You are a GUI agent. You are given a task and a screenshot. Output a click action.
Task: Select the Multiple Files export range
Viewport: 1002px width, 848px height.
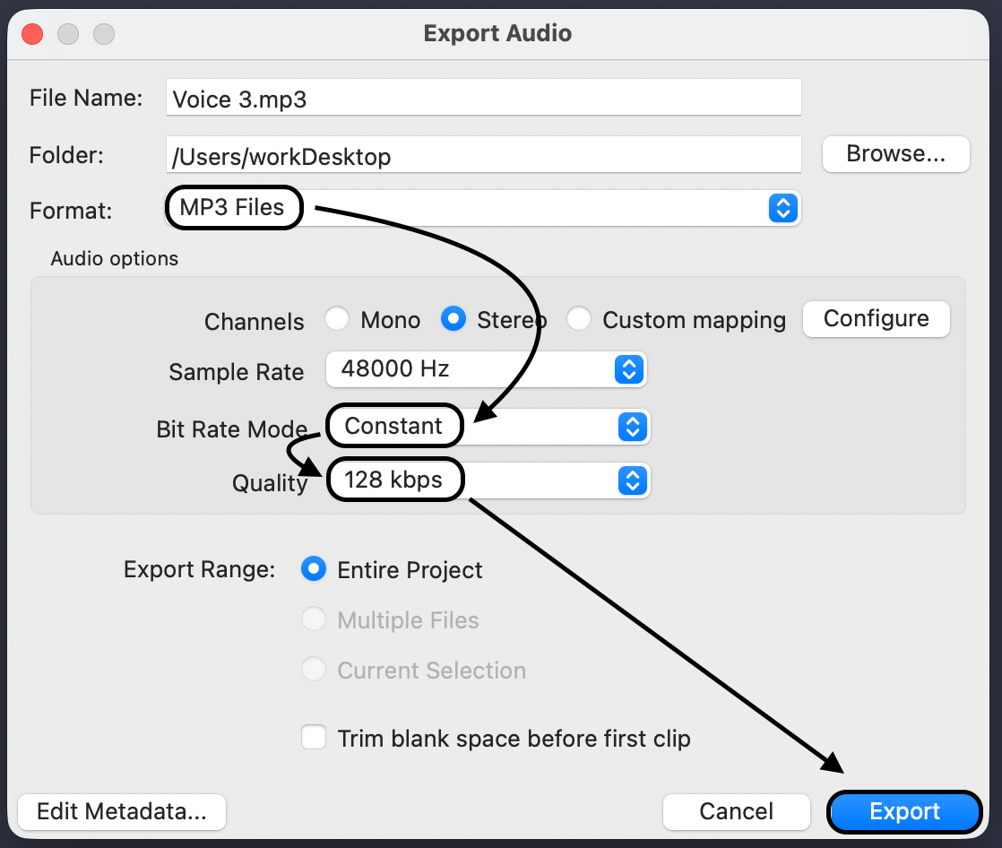pyautogui.click(x=314, y=620)
